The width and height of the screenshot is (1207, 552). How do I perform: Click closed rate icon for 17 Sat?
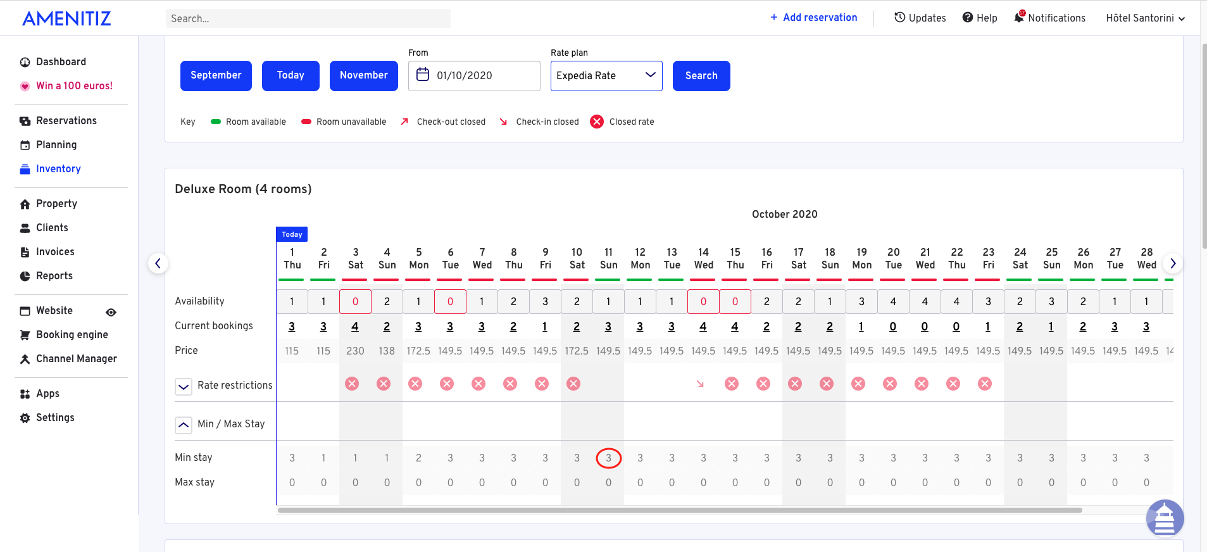pyautogui.click(x=795, y=384)
